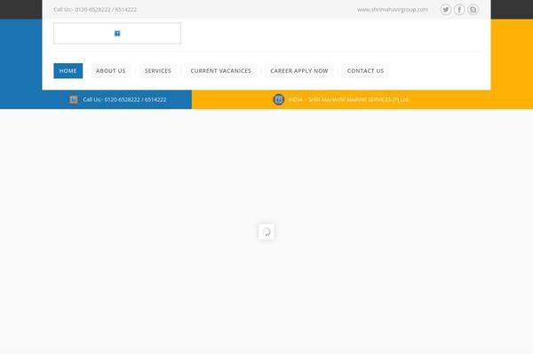Click the top bar Call Us phone number
Screen dimensions: 533x355
click(95, 10)
